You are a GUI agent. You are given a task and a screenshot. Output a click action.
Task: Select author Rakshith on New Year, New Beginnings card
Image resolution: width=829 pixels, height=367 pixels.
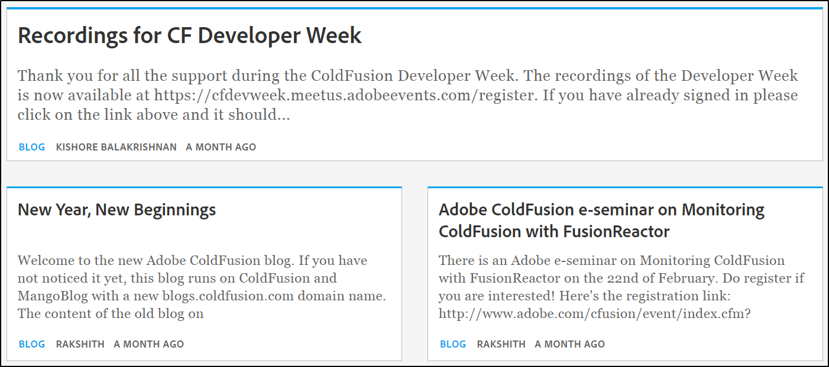pyautogui.click(x=80, y=344)
